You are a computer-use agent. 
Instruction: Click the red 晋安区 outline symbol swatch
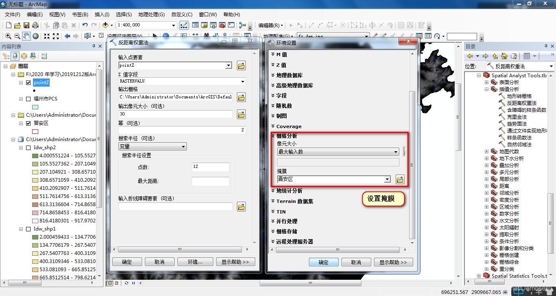pyautogui.click(x=35, y=131)
